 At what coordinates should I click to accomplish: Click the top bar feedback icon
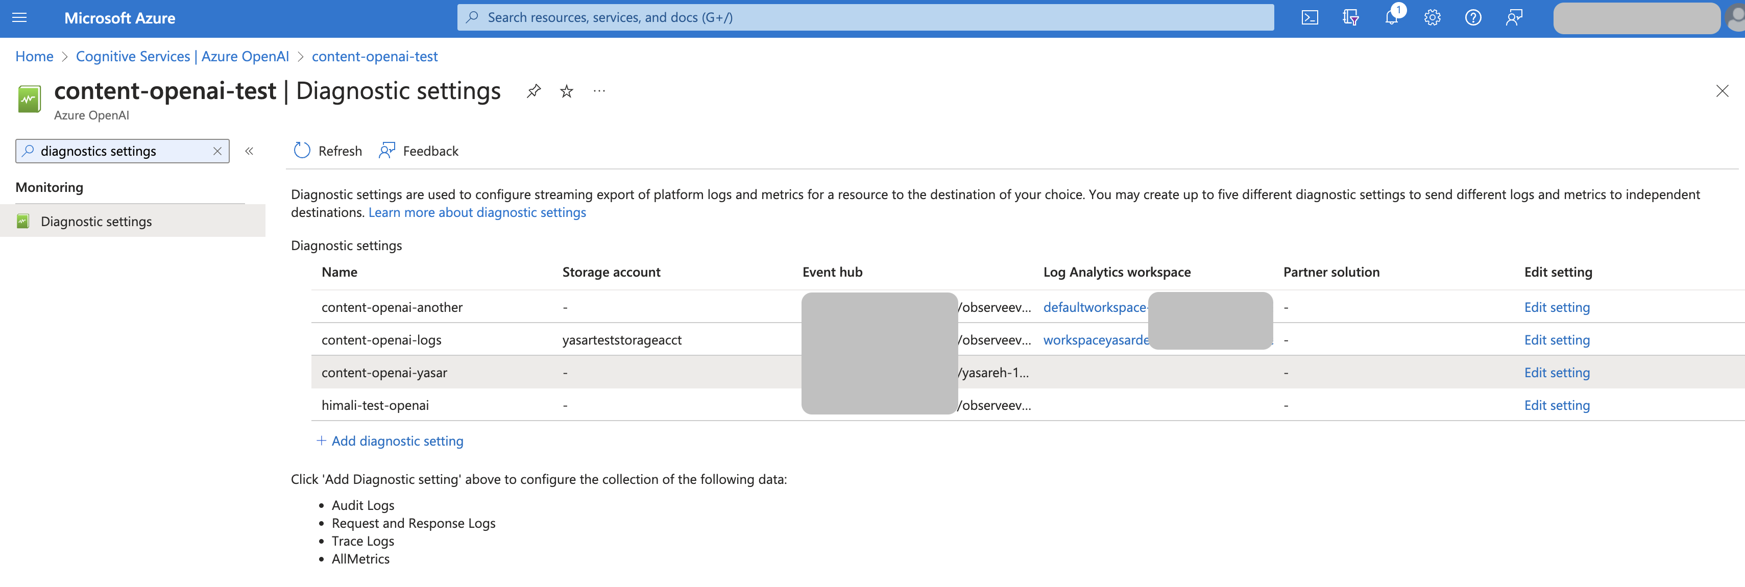(x=1514, y=17)
